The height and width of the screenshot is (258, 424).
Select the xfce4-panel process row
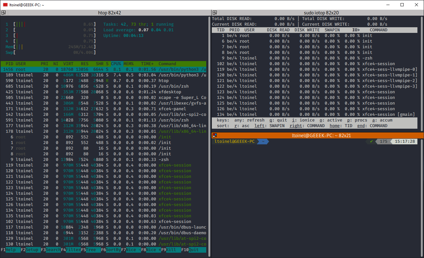(103, 109)
